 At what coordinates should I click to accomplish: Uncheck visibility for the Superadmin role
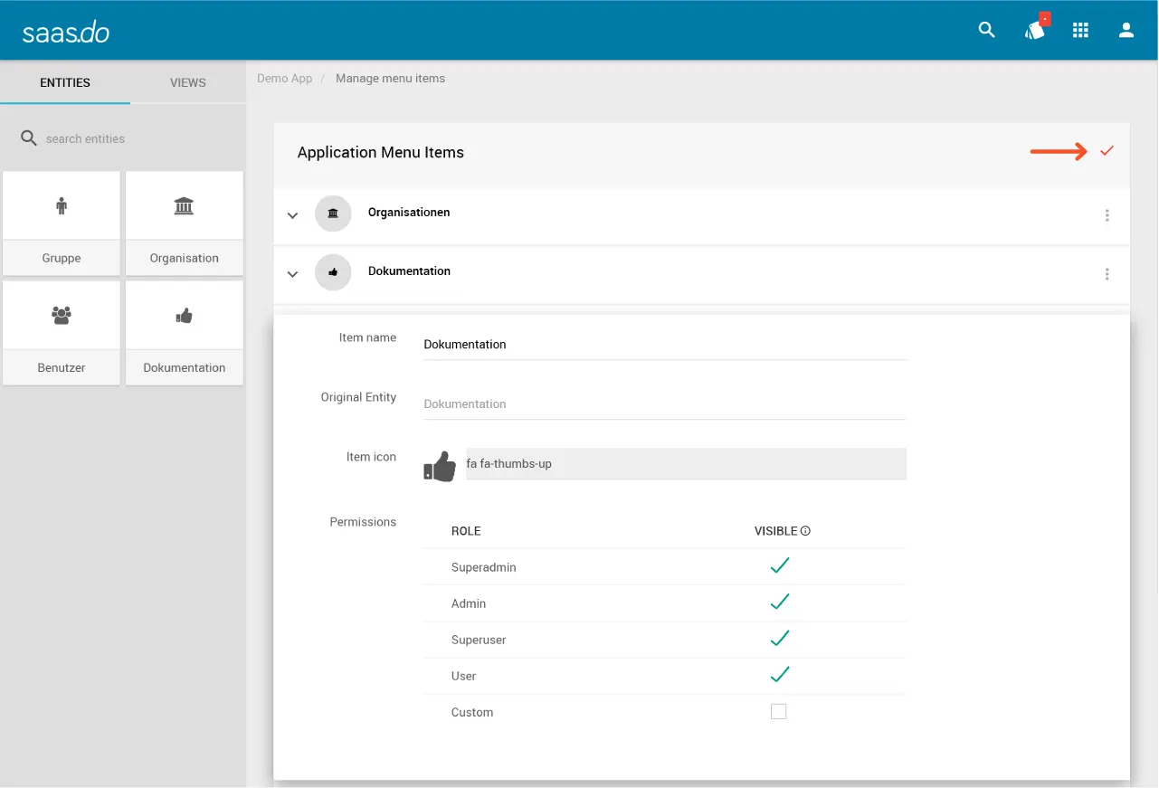pyautogui.click(x=779, y=566)
